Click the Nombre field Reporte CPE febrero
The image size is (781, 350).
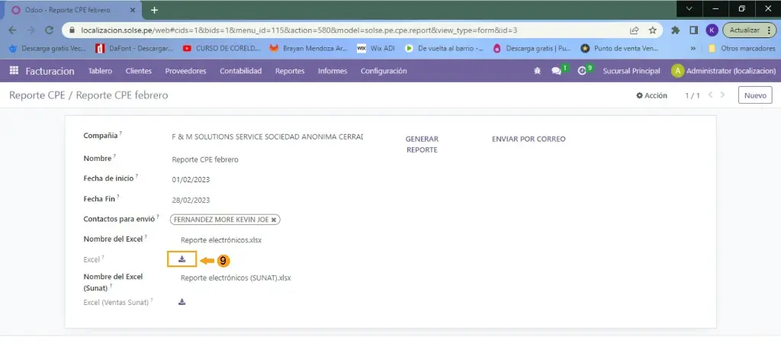pyautogui.click(x=206, y=160)
